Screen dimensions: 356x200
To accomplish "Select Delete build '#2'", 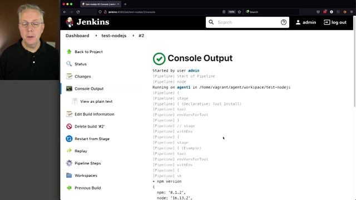I will [x=90, y=126].
